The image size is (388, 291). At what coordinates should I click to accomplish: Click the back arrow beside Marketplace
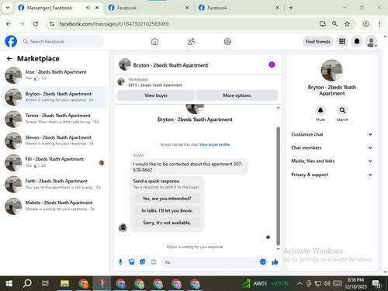(x=9, y=59)
